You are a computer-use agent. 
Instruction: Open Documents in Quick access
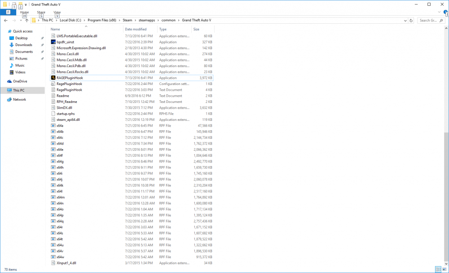(x=24, y=51)
